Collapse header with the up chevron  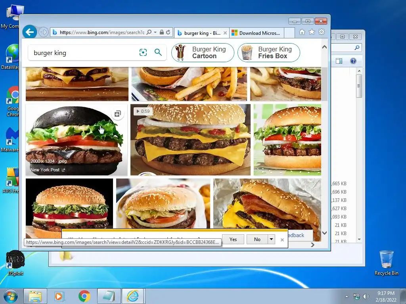point(324,47)
